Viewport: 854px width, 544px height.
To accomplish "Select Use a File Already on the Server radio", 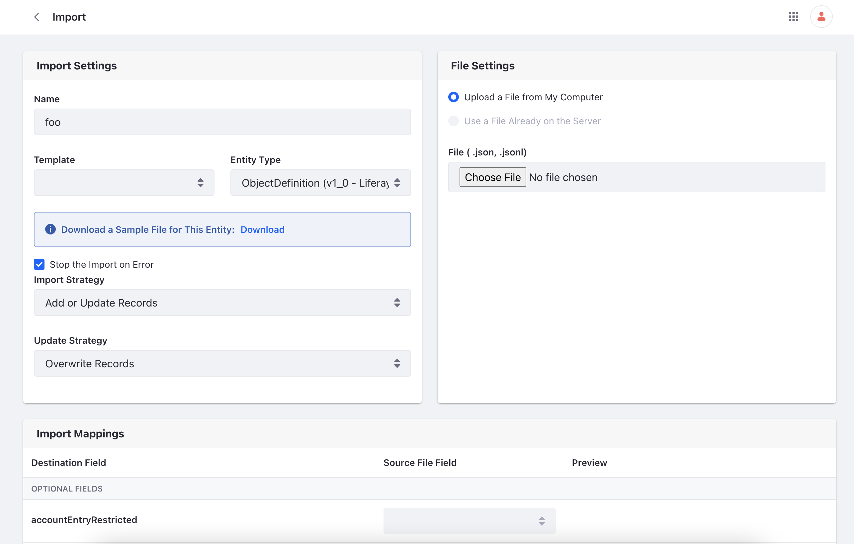I will click(x=454, y=121).
